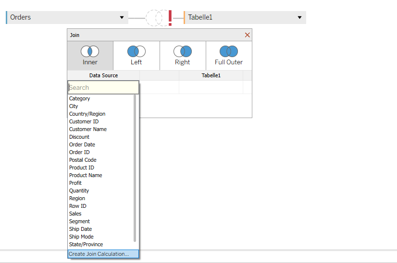Select the Inner join type icon

click(90, 51)
